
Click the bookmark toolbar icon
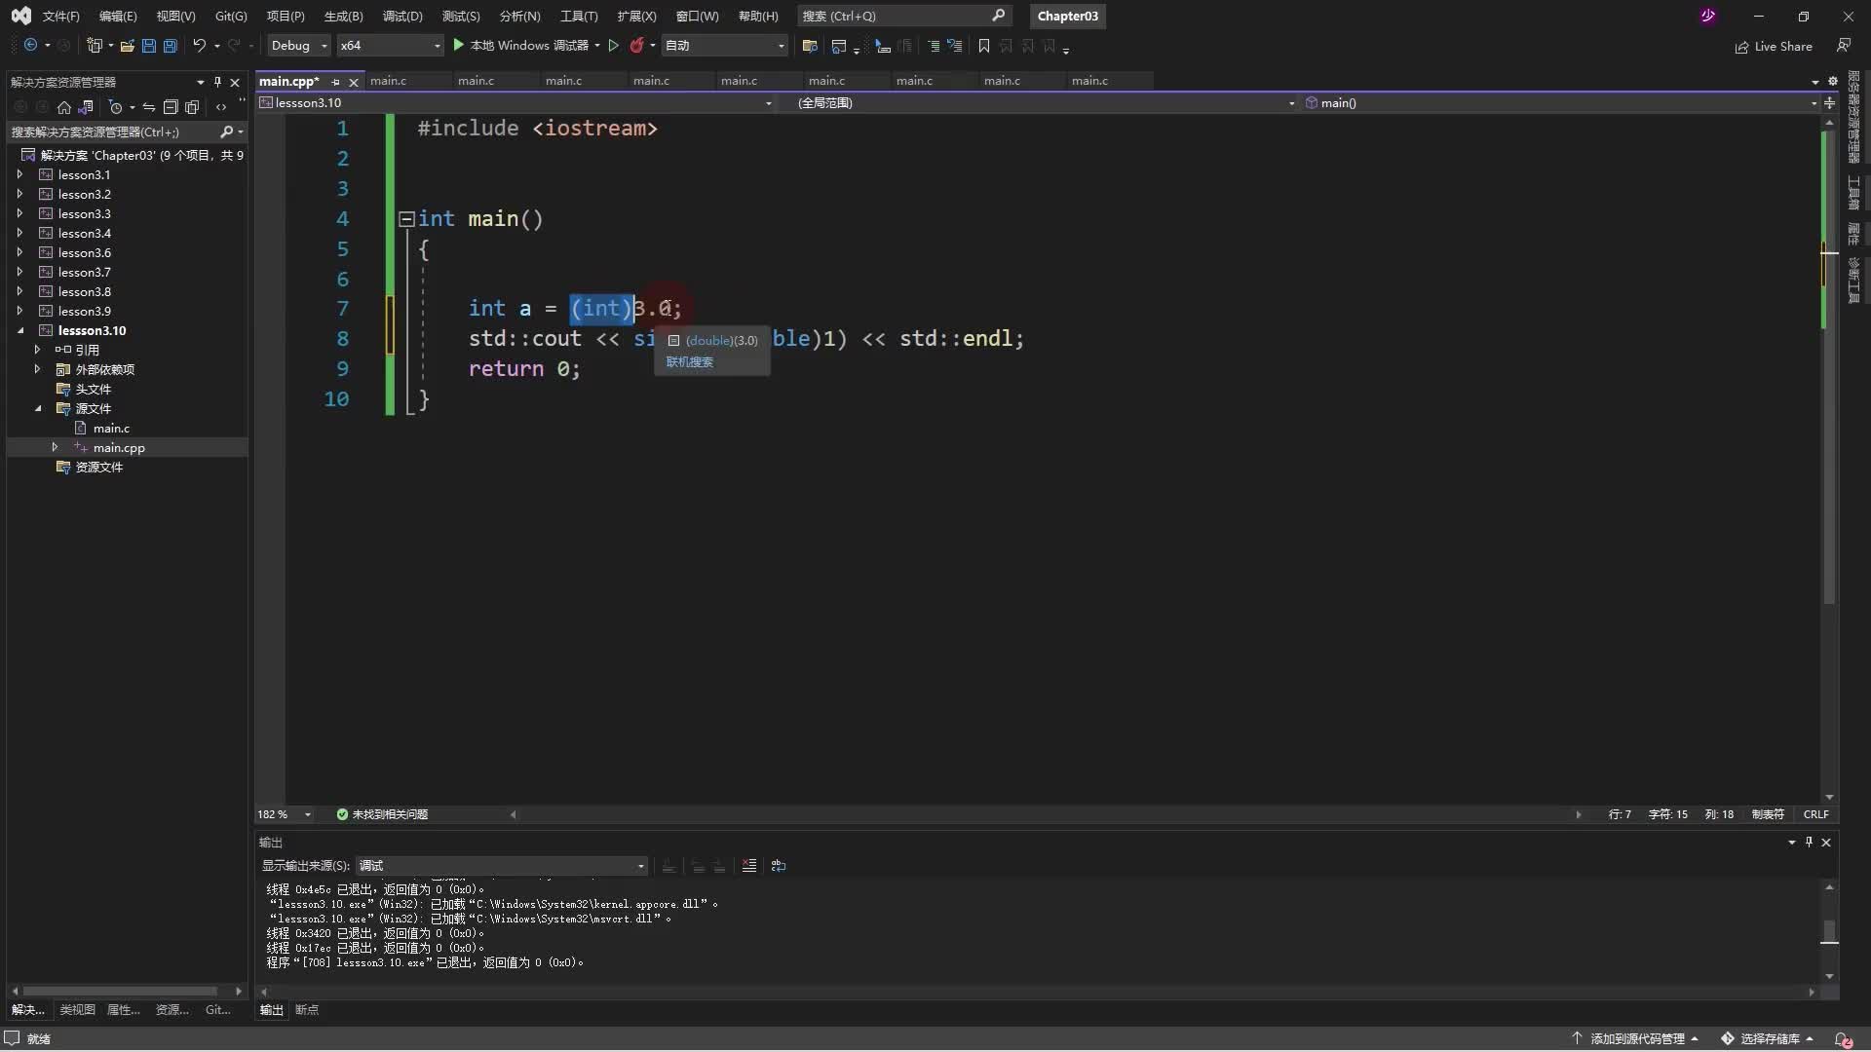point(983,46)
